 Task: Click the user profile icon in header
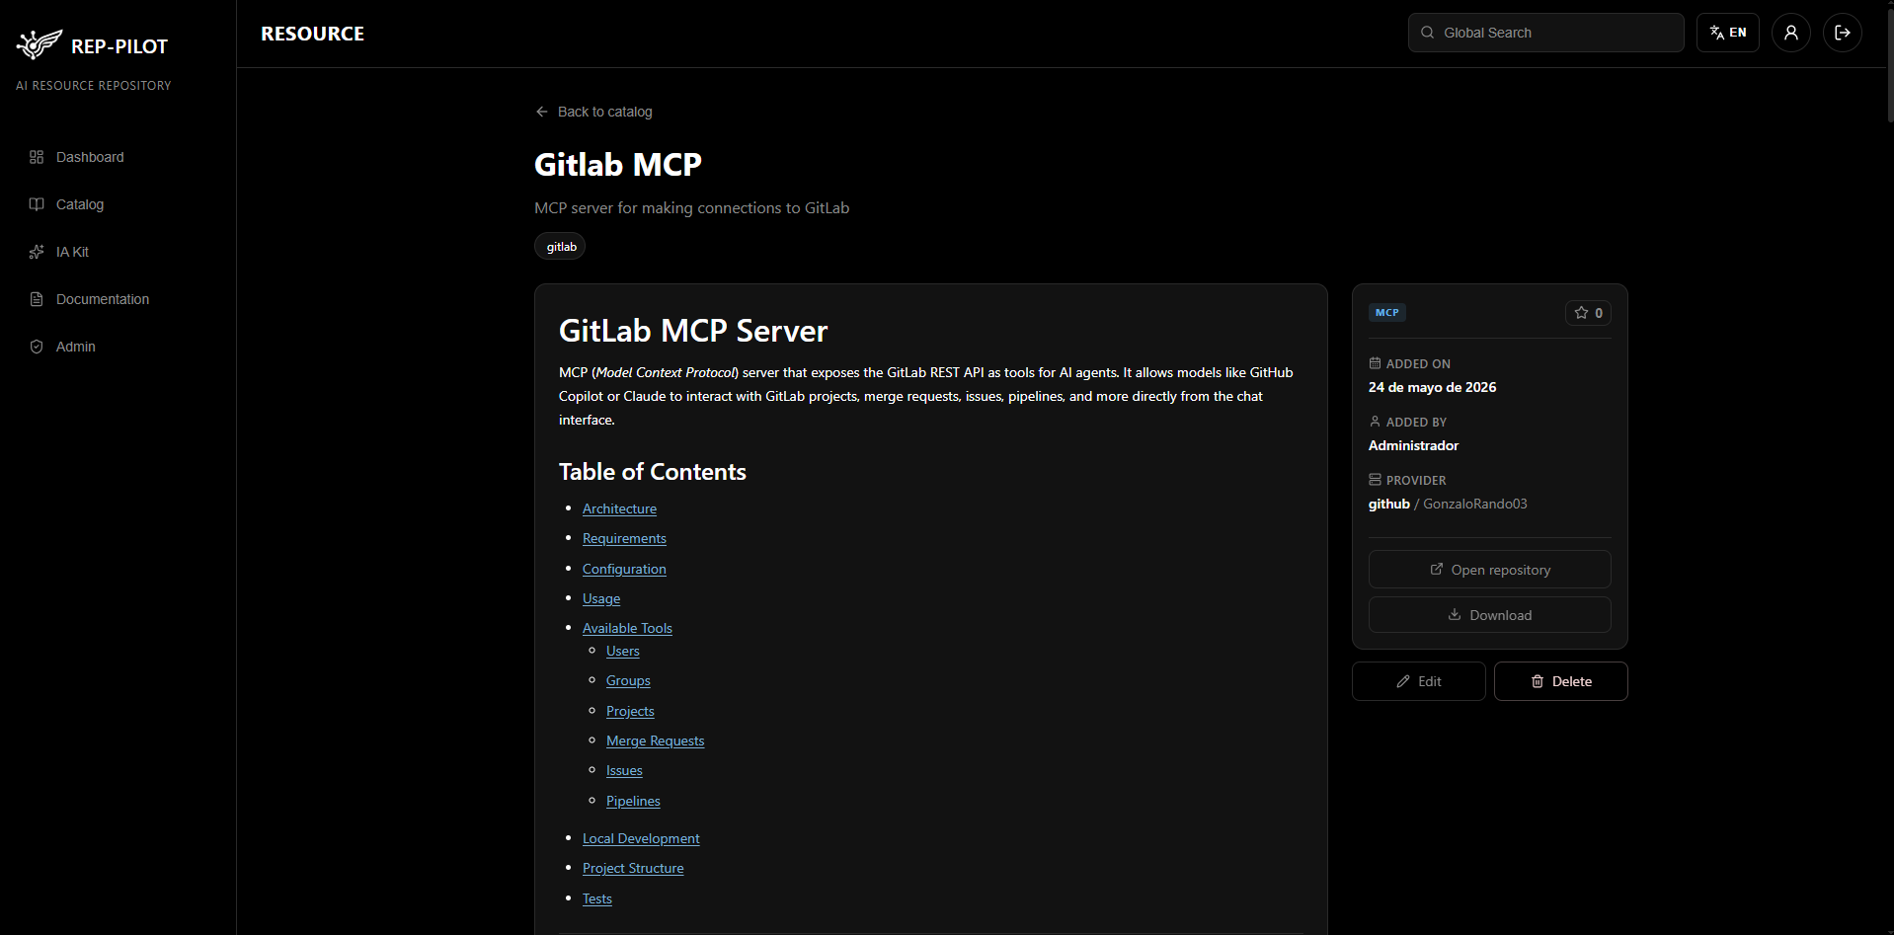click(x=1791, y=33)
